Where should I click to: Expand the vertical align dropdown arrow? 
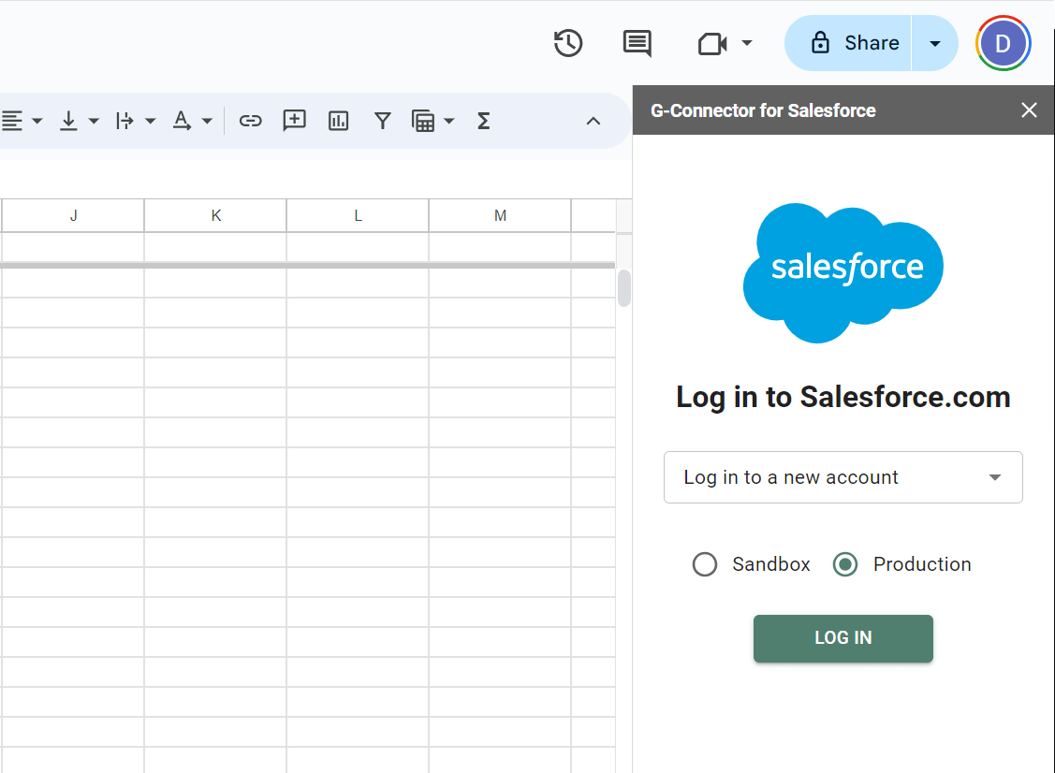point(95,121)
